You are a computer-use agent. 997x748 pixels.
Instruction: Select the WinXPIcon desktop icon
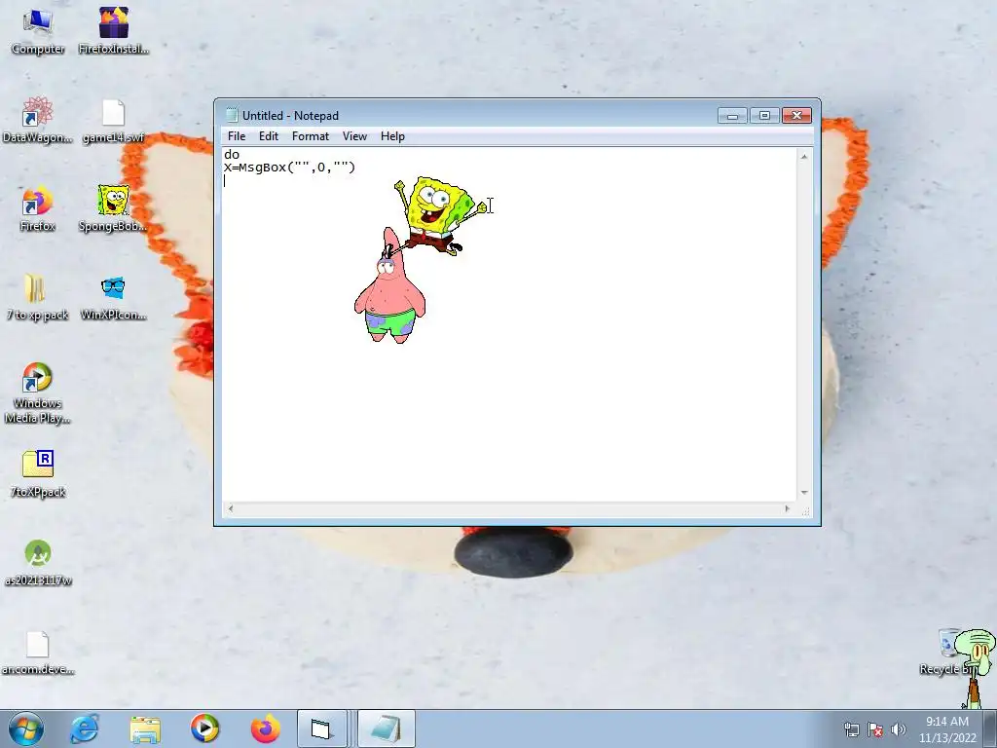point(113,298)
